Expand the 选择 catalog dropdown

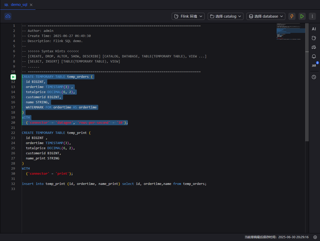[225, 16]
